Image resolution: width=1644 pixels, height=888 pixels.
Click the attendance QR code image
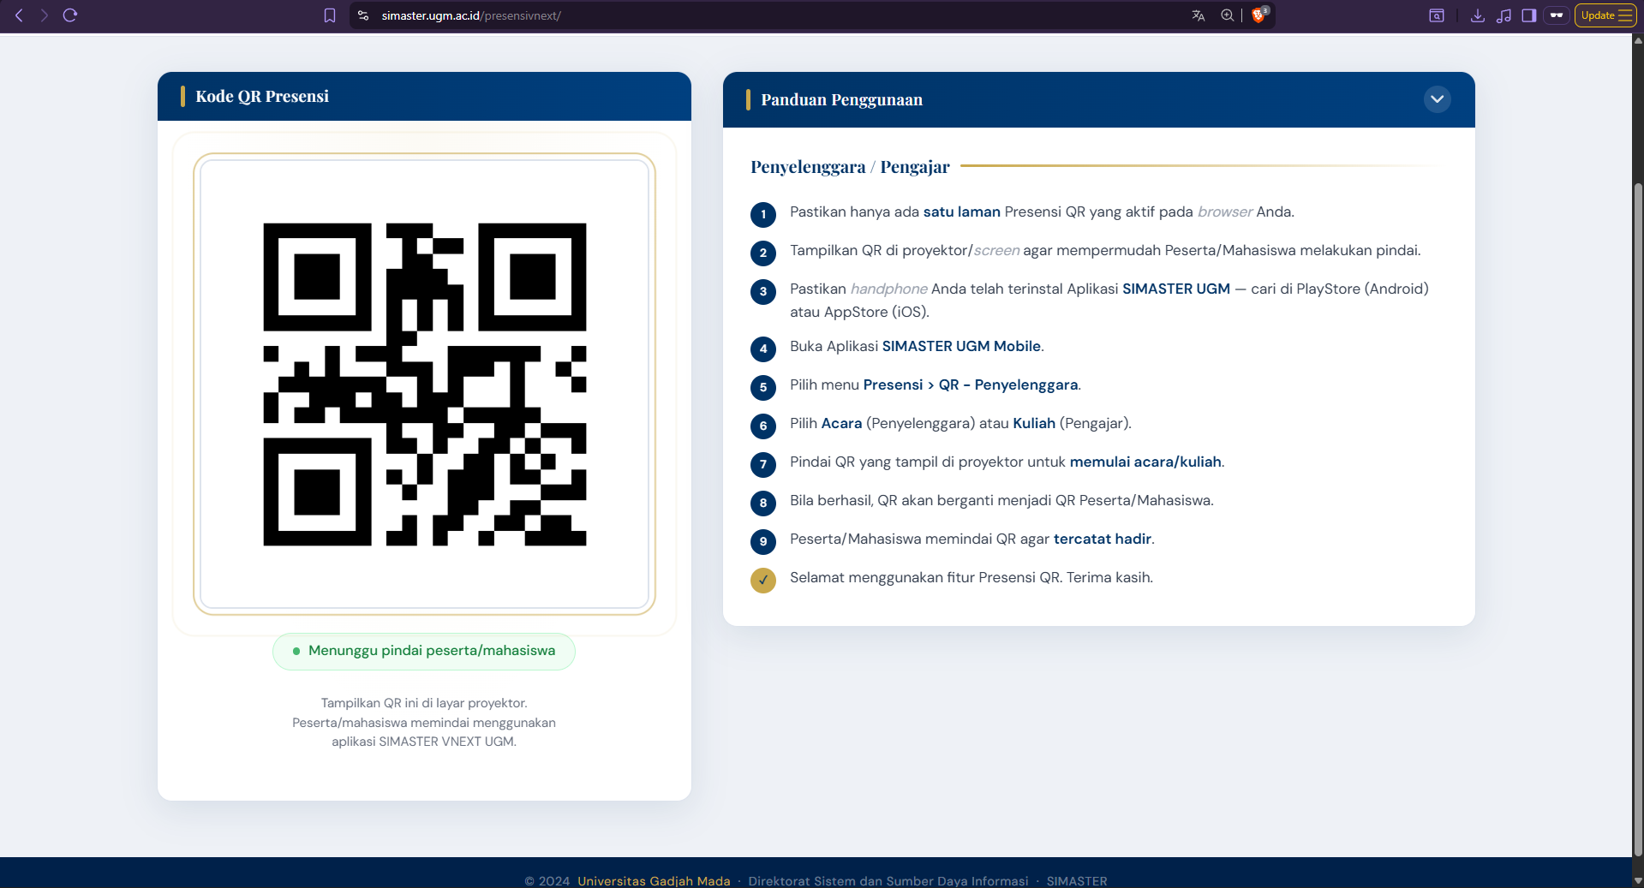[424, 384]
